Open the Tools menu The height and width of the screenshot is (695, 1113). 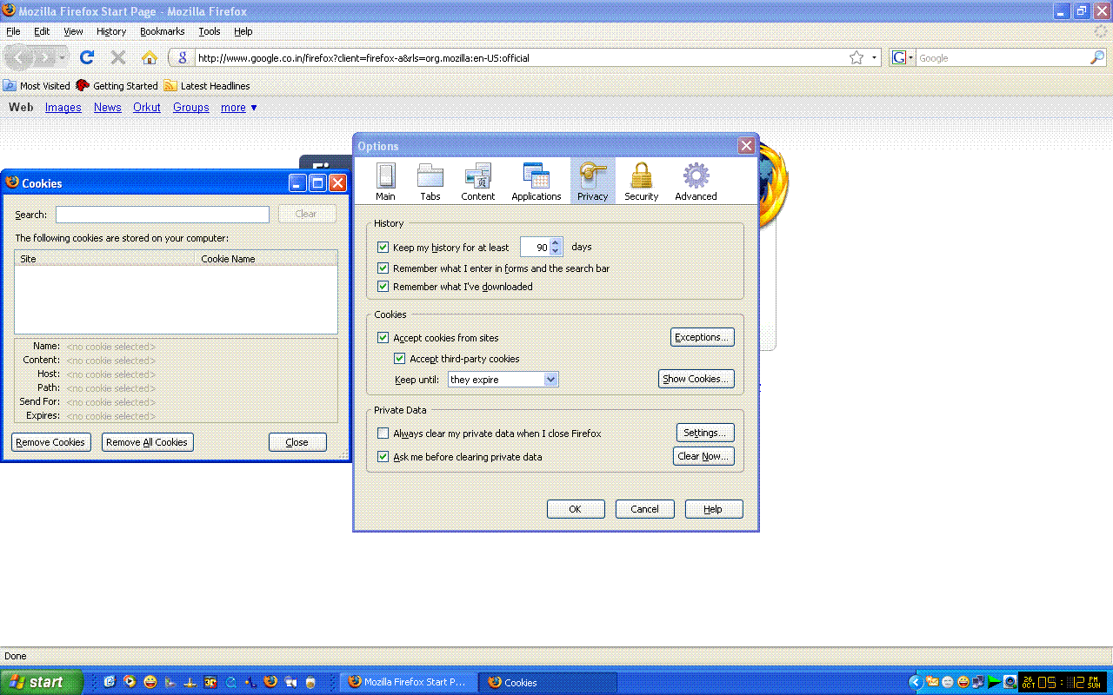tap(210, 31)
